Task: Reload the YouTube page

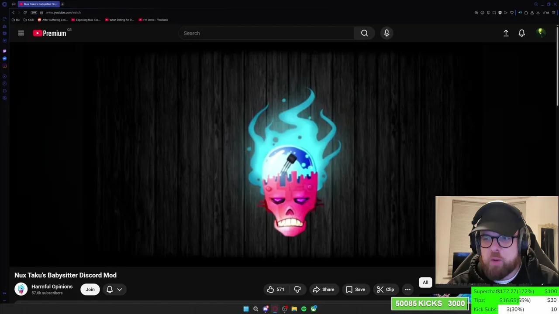Action: pos(25,13)
